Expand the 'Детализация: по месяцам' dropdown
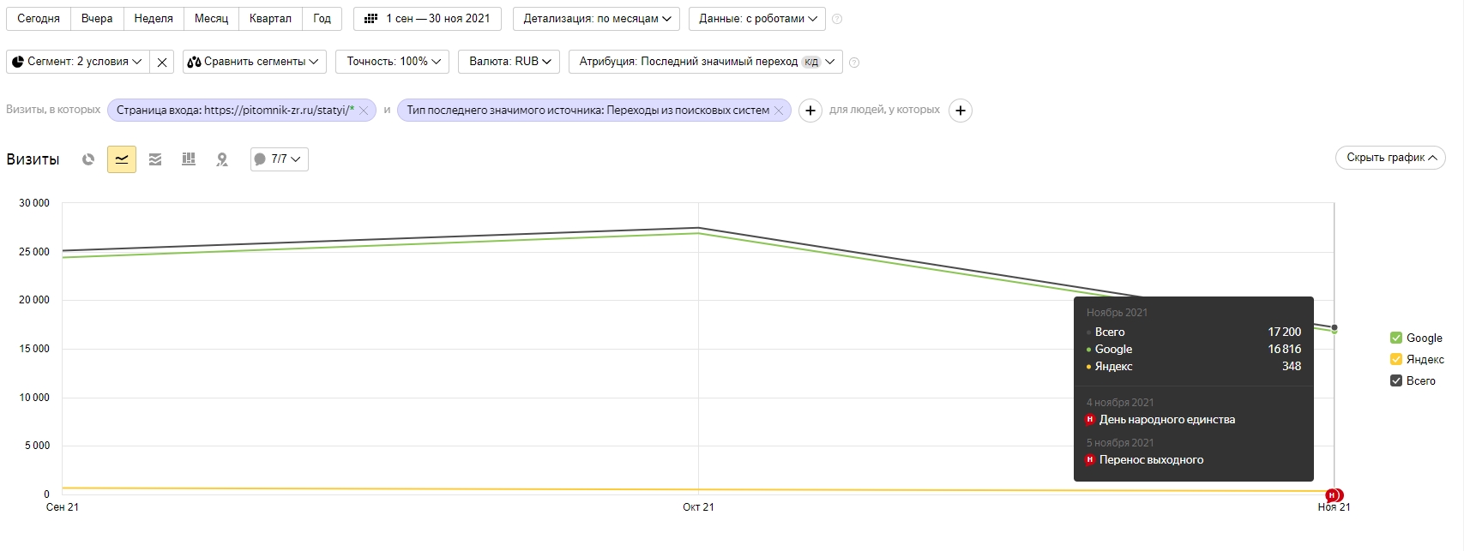This screenshot has width=1464, height=551. (x=596, y=19)
